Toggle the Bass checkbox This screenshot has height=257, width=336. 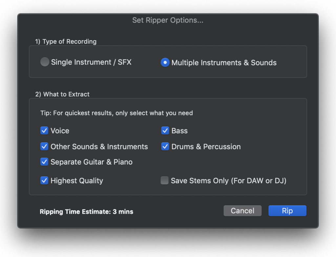[165, 130]
